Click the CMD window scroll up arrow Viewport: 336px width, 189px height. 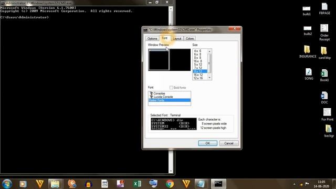tap(171, 9)
